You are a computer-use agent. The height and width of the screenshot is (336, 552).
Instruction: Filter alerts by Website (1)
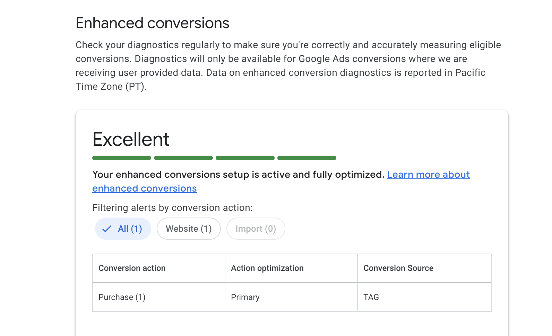tap(189, 229)
